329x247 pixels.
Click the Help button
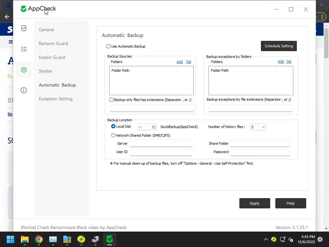coord(290,203)
